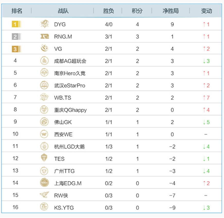The image size is (224, 218).
Task: Click DYG's 4/0 win-loss record
Action: (109, 24)
